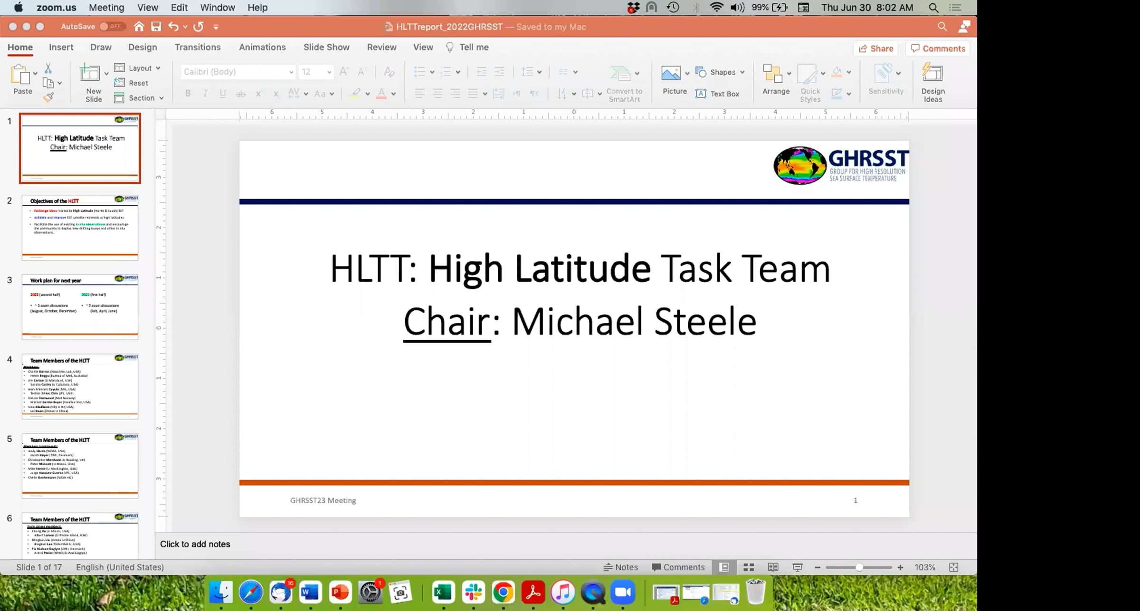
Task: Open the Insert tab
Action: (61, 47)
